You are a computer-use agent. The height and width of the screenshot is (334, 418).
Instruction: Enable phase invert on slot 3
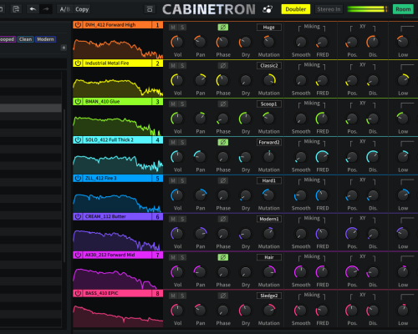pos(223,104)
